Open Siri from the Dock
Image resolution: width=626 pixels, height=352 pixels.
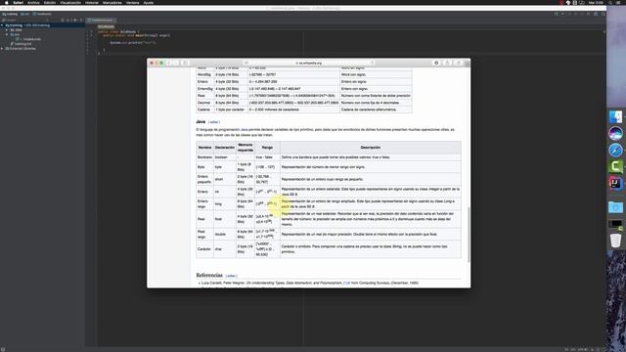[615, 133]
